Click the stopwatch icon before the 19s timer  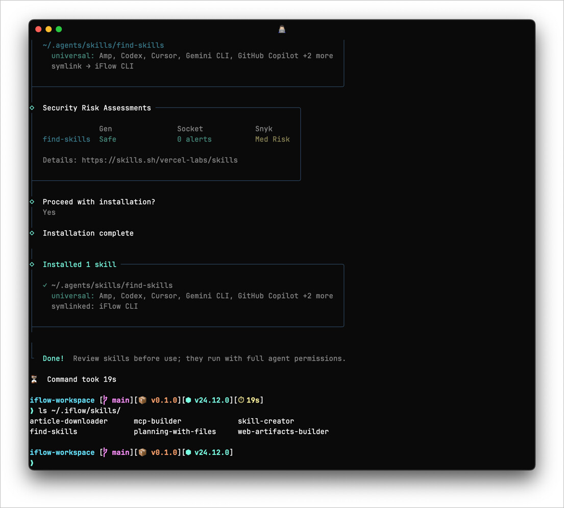241,400
